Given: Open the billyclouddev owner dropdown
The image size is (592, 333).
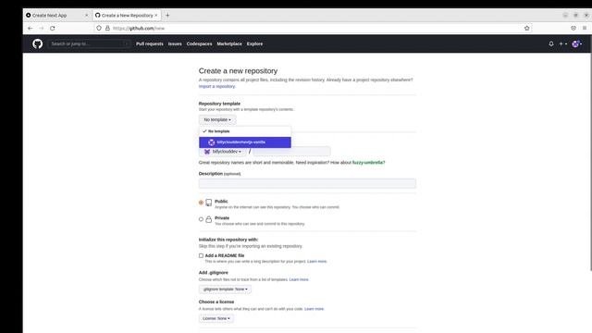Looking at the screenshot, I should point(222,152).
